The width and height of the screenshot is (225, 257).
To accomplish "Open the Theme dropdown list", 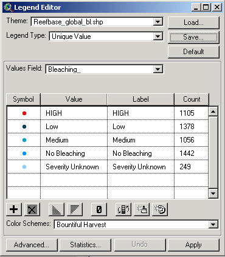I will coord(158,22).
